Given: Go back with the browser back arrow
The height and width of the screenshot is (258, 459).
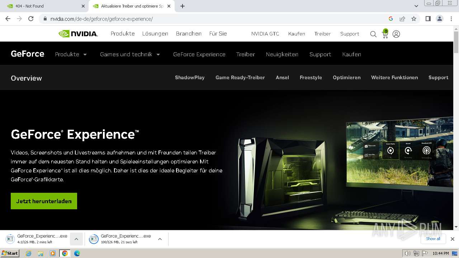Looking at the screenshot, I should click(x=8, y=19).
